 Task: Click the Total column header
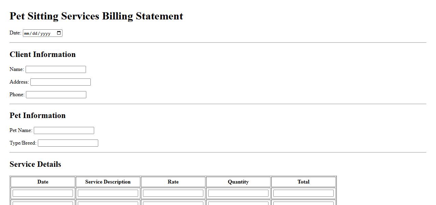tap(303, 182)
